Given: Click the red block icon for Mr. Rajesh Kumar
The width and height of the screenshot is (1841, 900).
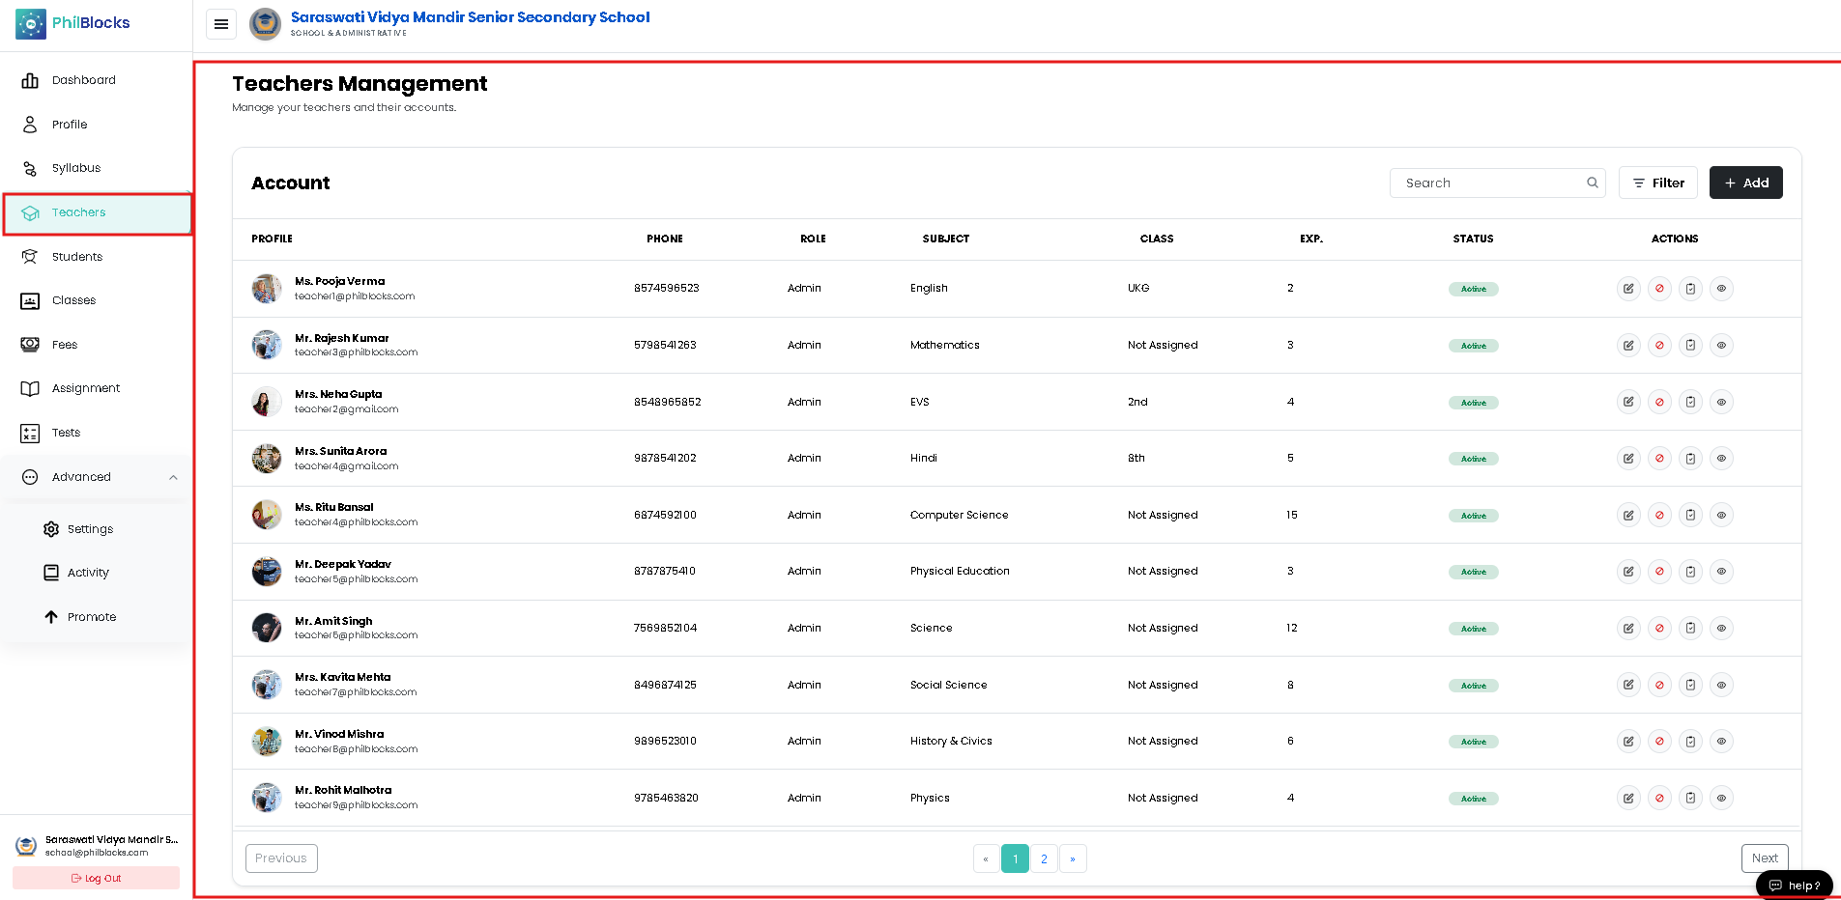Looking at the screenshot, I should pos(1659,345).
